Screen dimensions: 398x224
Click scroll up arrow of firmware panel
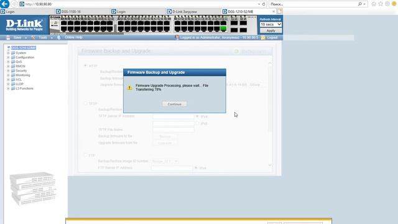pyautogui.click(x=270, y=63)
